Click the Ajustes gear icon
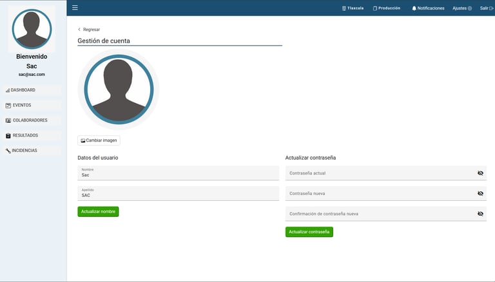 pos(470,8)
